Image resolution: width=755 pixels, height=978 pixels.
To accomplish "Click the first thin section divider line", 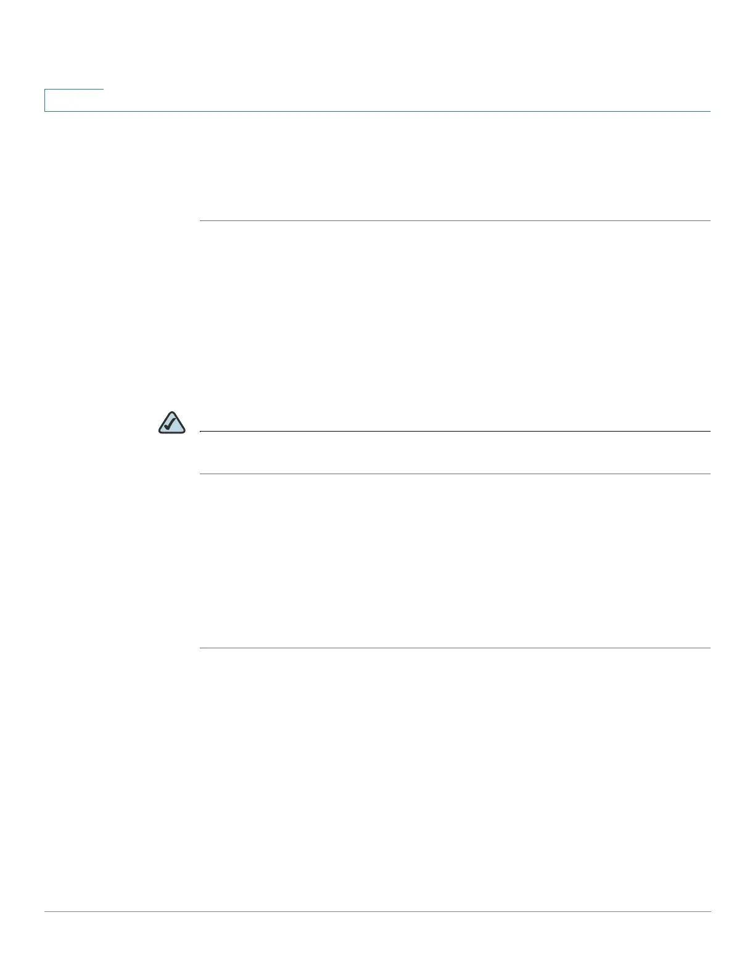I will point(455,220).
